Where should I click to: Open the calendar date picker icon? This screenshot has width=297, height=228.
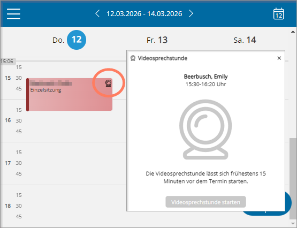click(x=279, y=13)
